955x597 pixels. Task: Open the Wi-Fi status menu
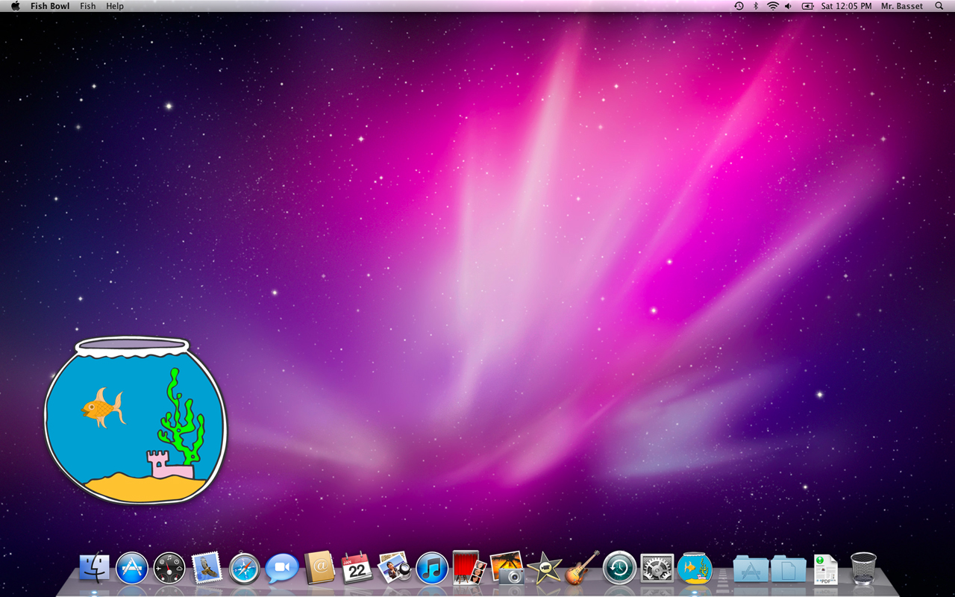click(x=772, y=6)
